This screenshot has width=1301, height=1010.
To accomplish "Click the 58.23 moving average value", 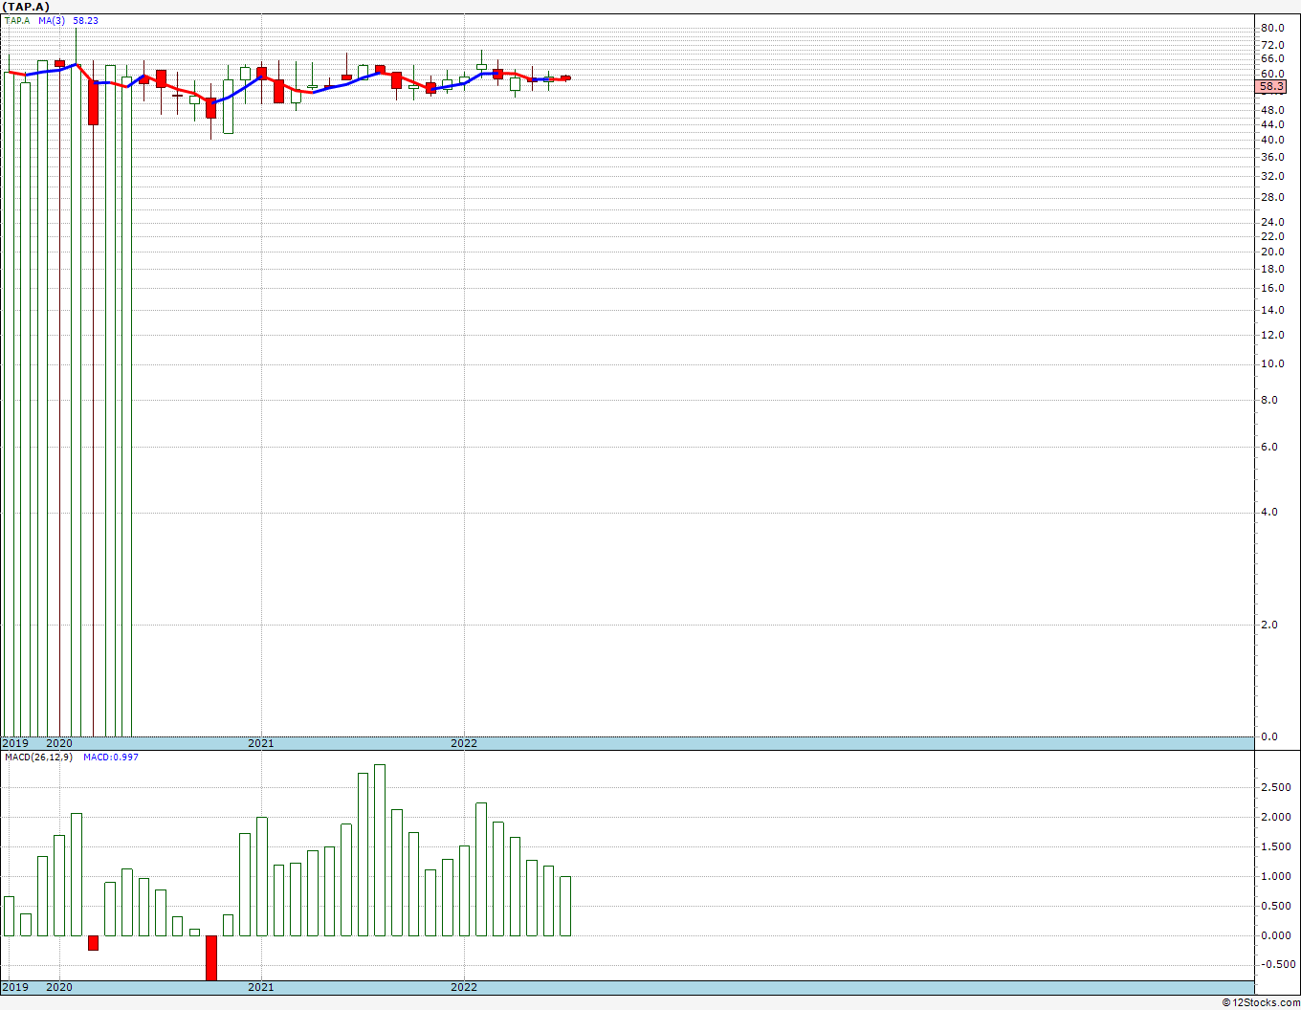I will tap(85, 20).
